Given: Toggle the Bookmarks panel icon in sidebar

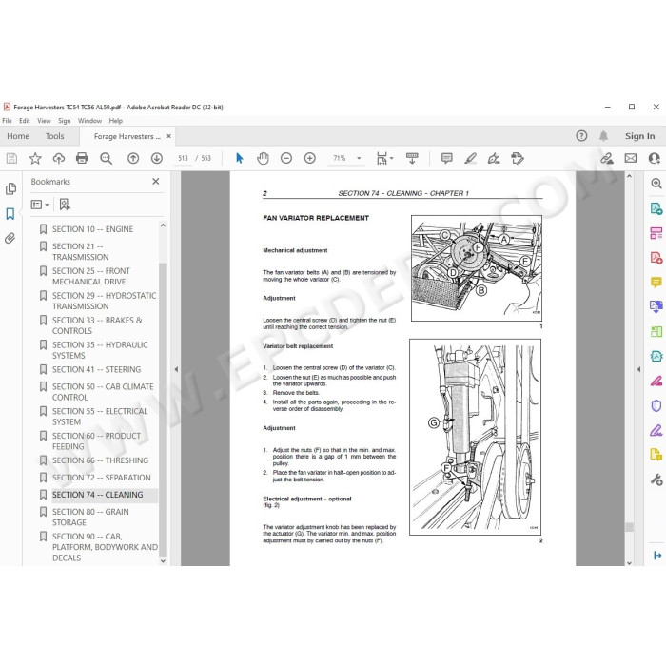Looking at the screenshot, I should (10, 214).
